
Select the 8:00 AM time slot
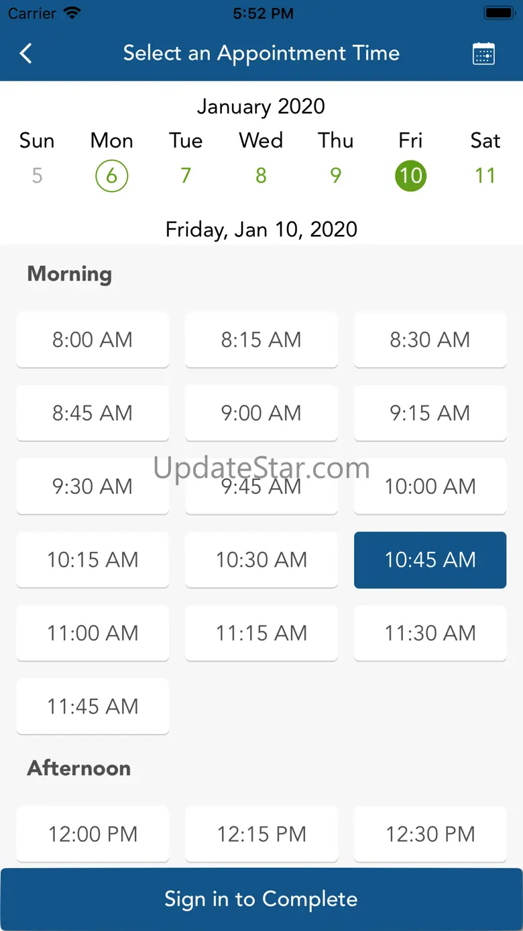pyautogui.click(x=93, y=340)
